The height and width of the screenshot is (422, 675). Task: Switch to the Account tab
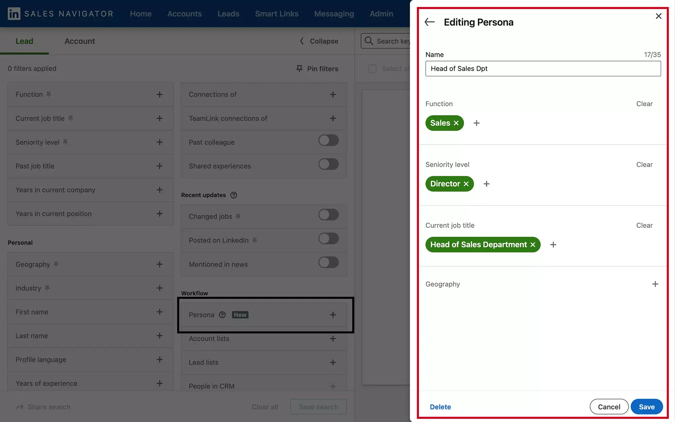pyautogui.click(x=79, y=40)
